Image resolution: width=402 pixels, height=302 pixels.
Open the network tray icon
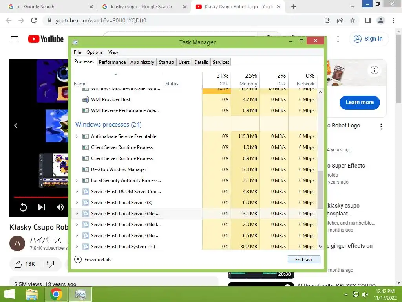[355, 295]
